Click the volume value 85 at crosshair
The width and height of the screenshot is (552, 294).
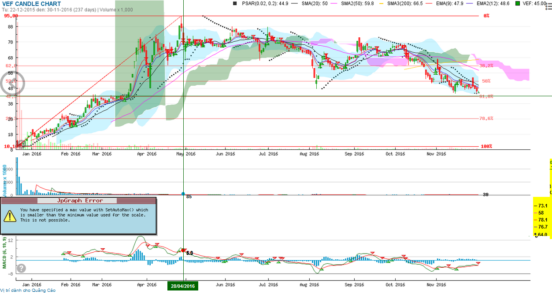coord(189,196)
